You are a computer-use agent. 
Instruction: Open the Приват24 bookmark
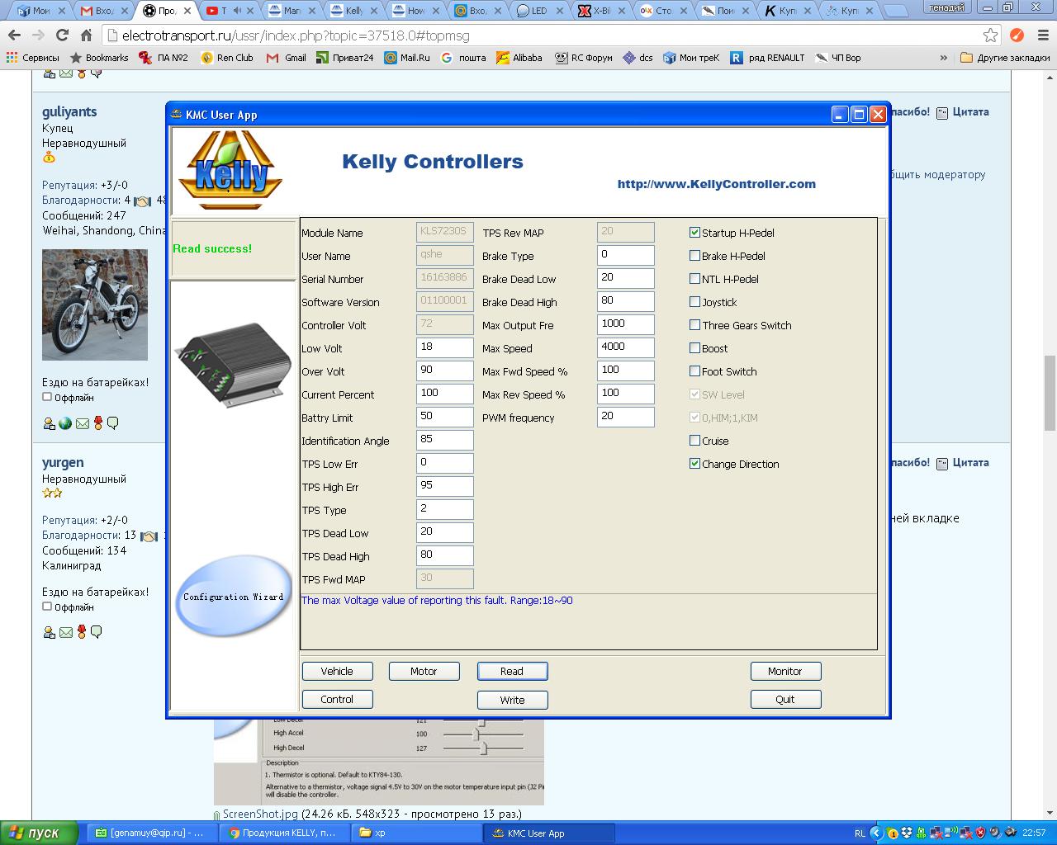(345, 58)
